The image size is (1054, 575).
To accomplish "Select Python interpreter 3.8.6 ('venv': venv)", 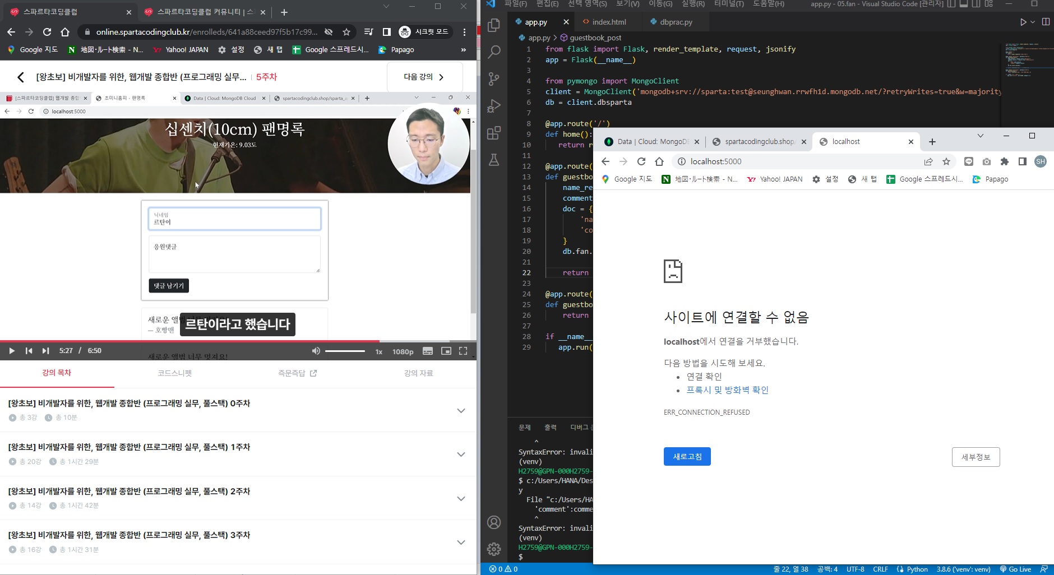I will coord(963,569).
